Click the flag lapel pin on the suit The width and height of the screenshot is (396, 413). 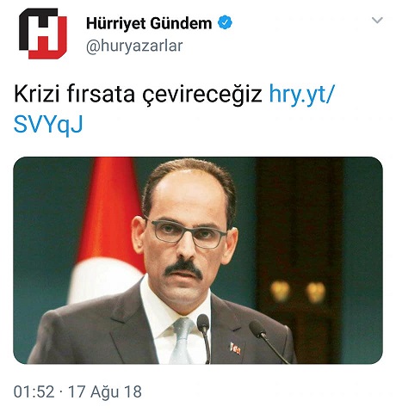[x=235, y=348]
